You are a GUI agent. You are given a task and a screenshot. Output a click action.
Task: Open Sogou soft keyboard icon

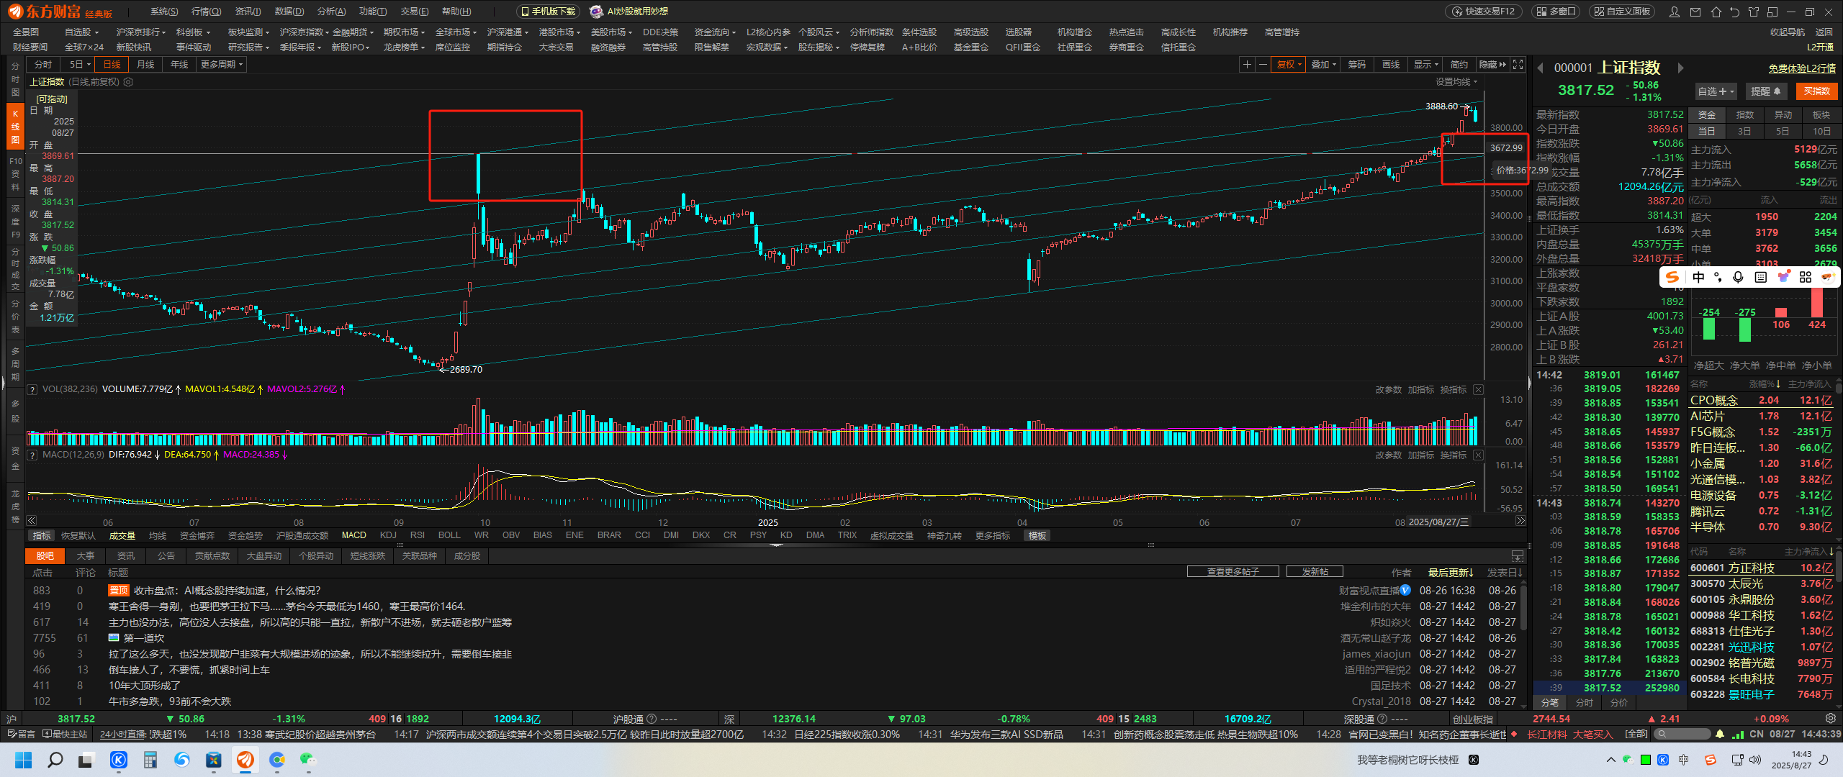coord(1761,277)
